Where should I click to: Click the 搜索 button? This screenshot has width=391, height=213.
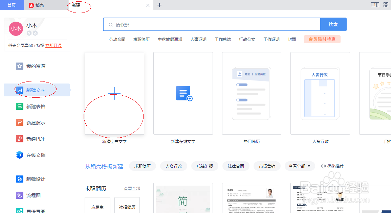point(333,24)
